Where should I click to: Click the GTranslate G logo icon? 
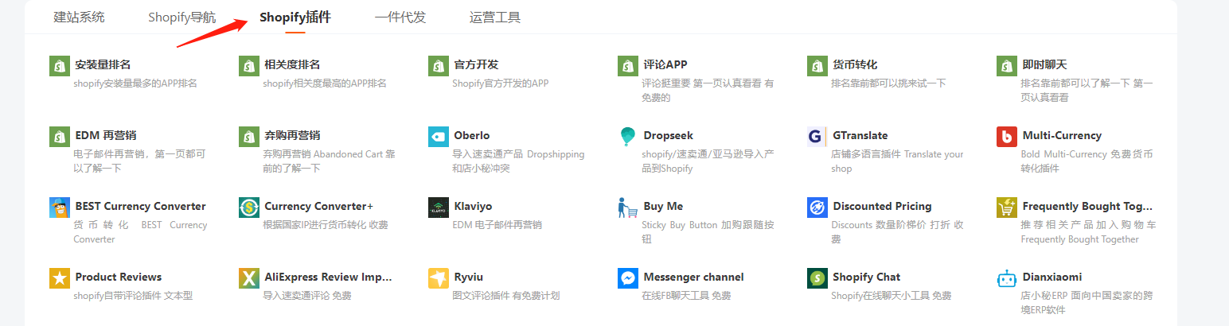817,137
